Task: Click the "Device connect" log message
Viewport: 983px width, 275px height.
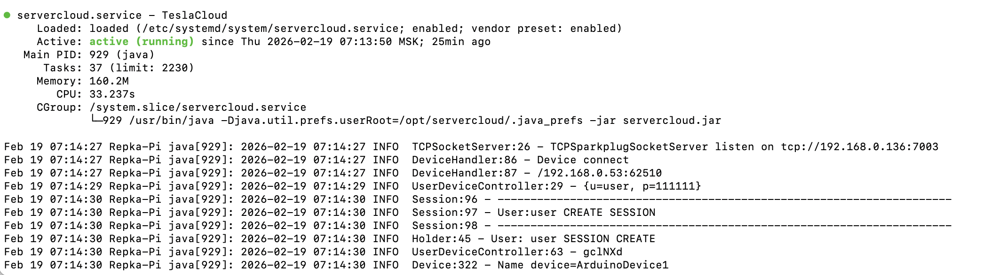Action: [583, 160]
